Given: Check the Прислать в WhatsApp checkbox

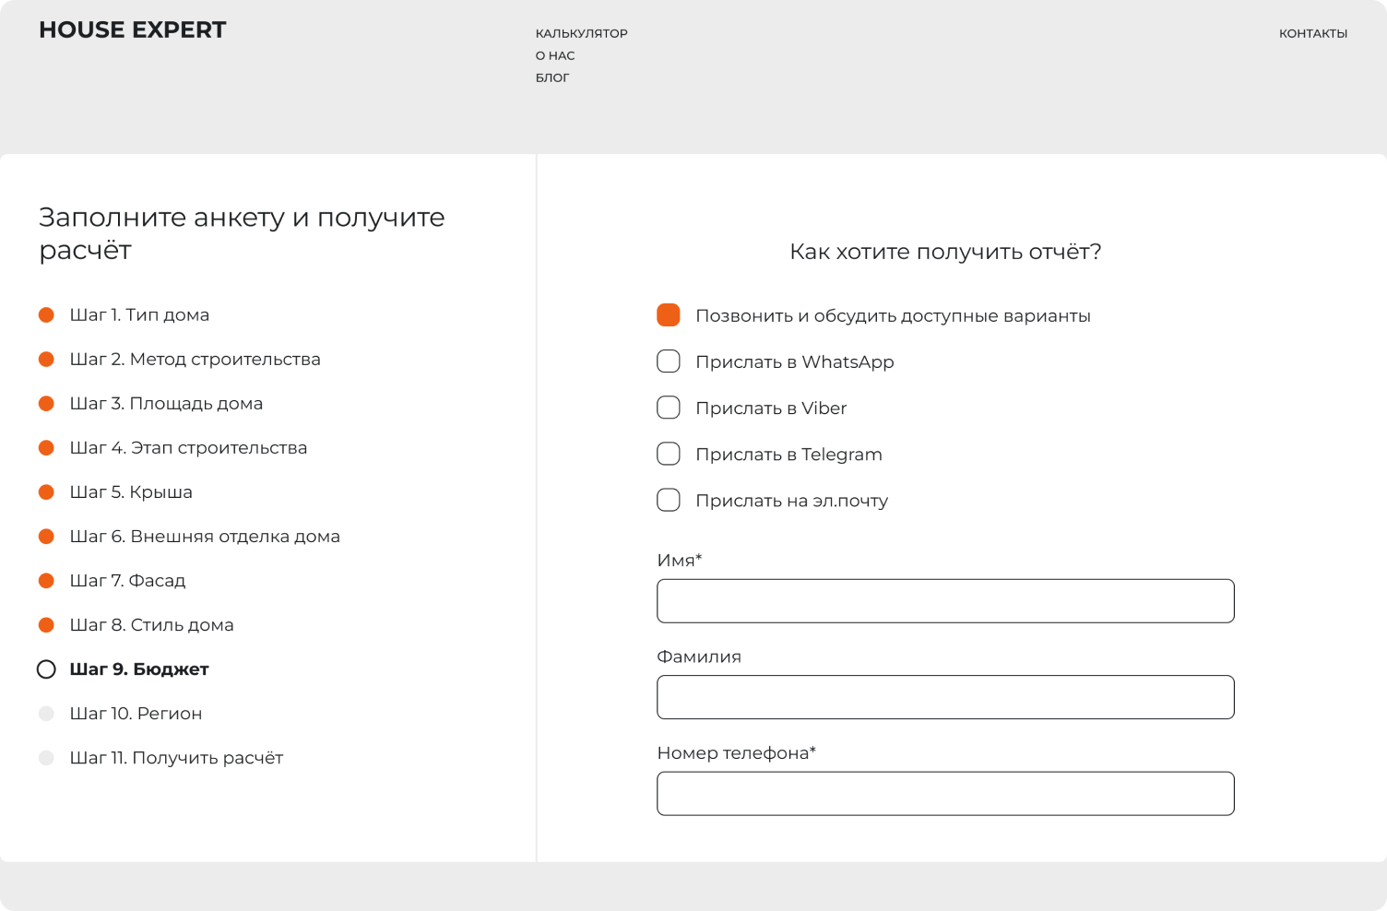Looking at the screenshot, I should 669,361.
